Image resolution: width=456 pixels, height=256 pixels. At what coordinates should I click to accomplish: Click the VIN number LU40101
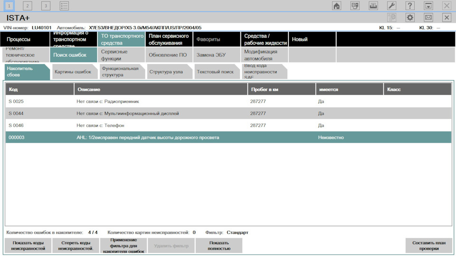click(42, 28)
